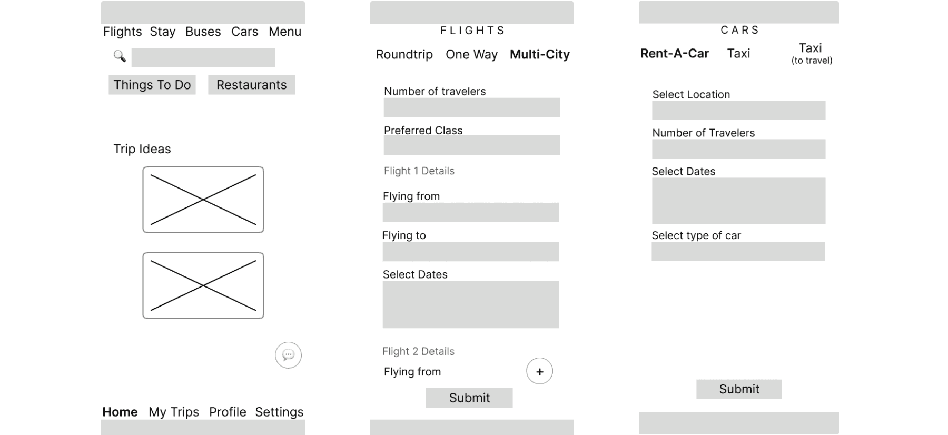
Task: Open the first Trip Ideas image placeholder
Action: click(203, 200)
